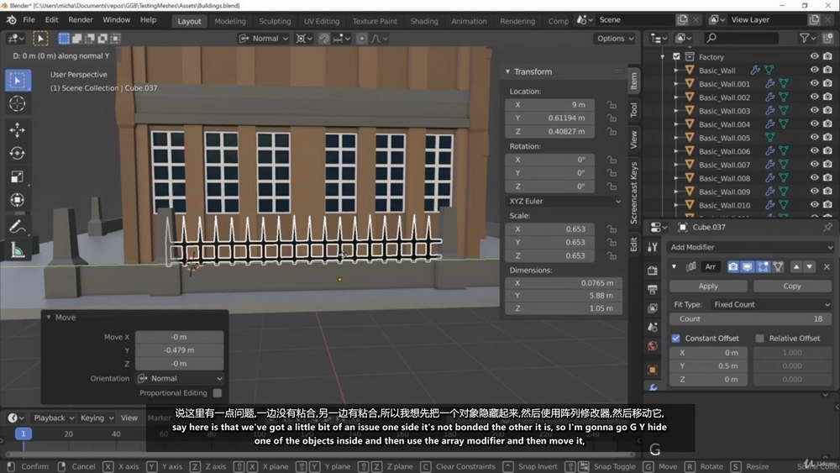
Task: Open the Orientation Normal dropdown in Move panel
Action: click(x=180, y=379)
